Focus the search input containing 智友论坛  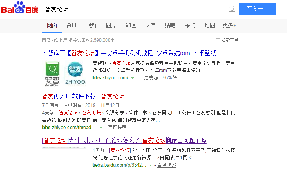click(141, 9)
